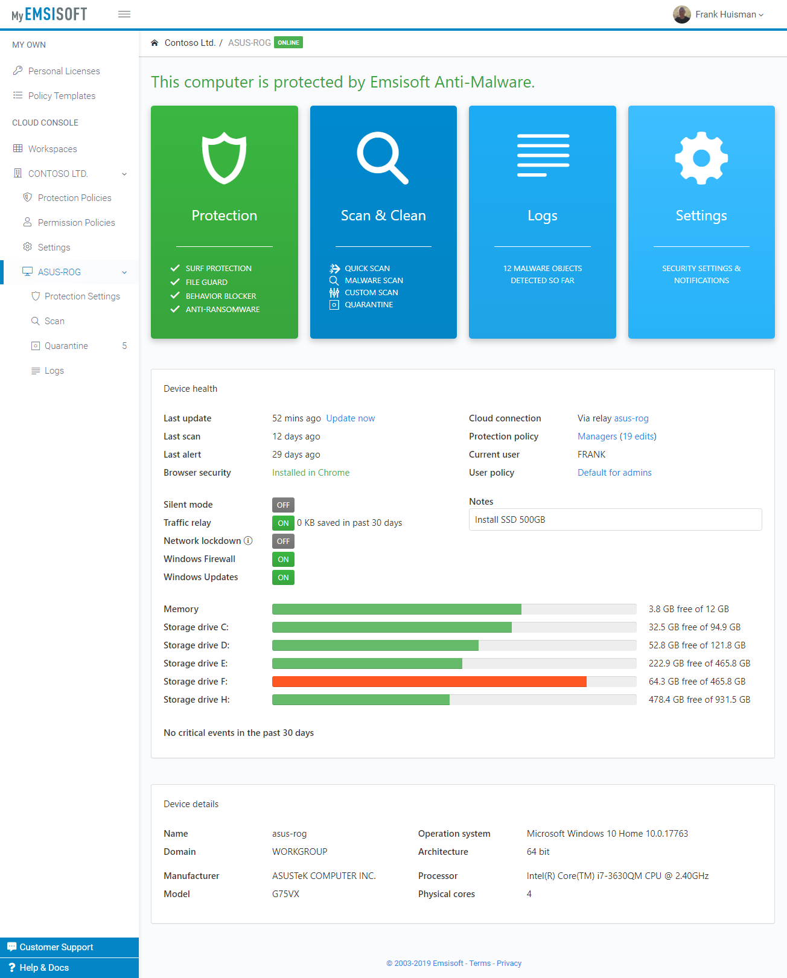
Task: Toggle Anti-Ransomware checkmark
Action: pos(175,309)
